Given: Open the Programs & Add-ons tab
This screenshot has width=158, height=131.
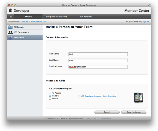Looking at the screenshot, I should [57, 16].
